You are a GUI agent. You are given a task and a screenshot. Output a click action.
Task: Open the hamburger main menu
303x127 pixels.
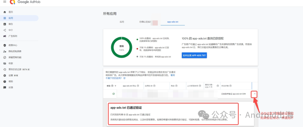click(x=5, y=2)
